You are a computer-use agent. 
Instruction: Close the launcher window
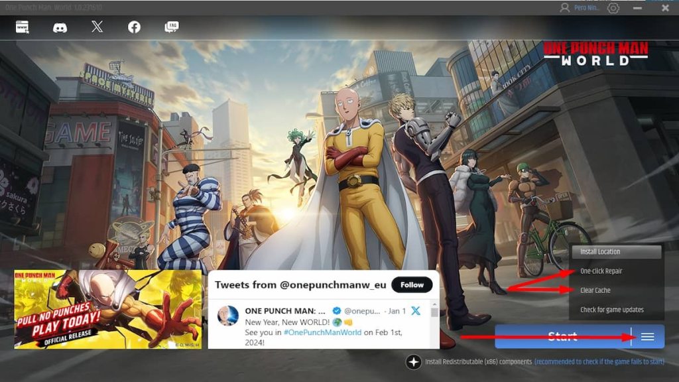666,8
